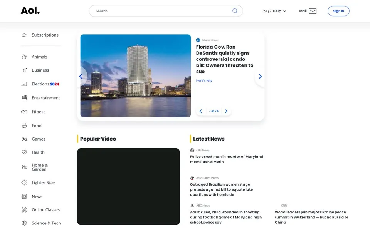Click the CBS News source icon
This screenshot has width=370, height=231.
pyautogui.click(x=192, y=150)
